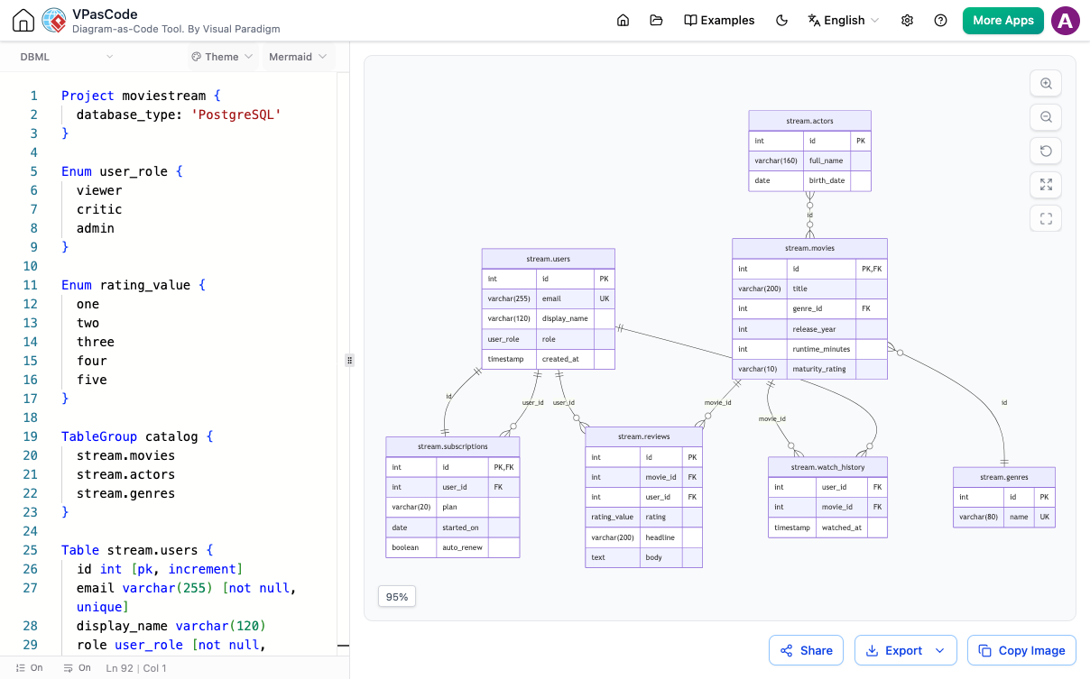The width and height of the screenshot is (1090, 679).
Task: Expand Export options arrow
Action: pyautogui.click(x=940, y=650)
